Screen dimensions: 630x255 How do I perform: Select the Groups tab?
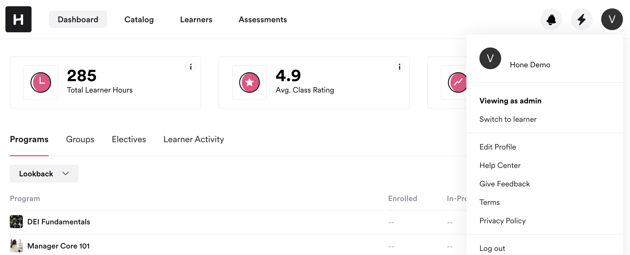(x=80, y=139)
